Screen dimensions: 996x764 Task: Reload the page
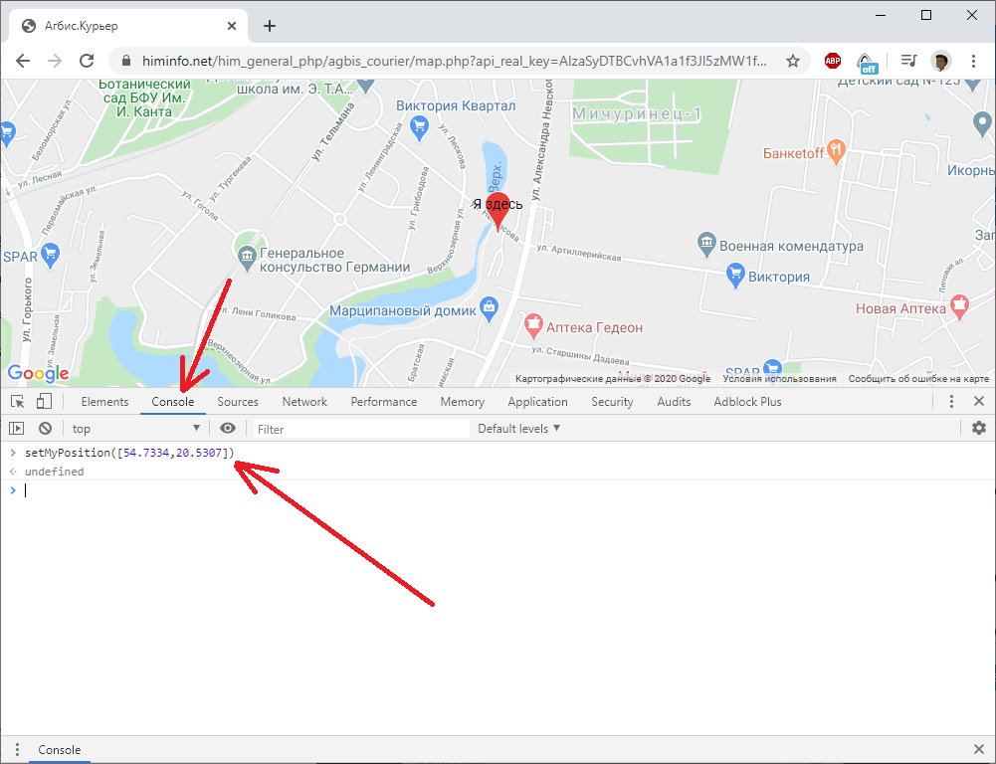(x=87, y=61)
